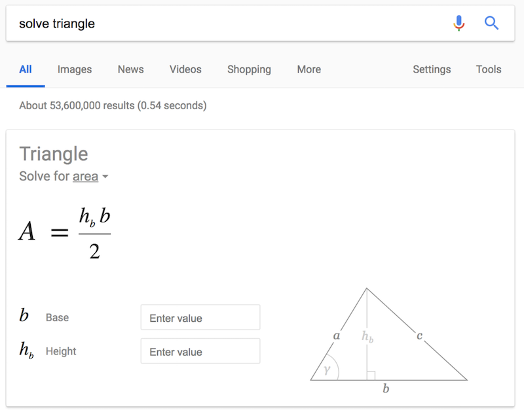This screenshot has height=414, width=524.
Task: Click the Height 'Enter value' field
Action: (x=200, y=351)
